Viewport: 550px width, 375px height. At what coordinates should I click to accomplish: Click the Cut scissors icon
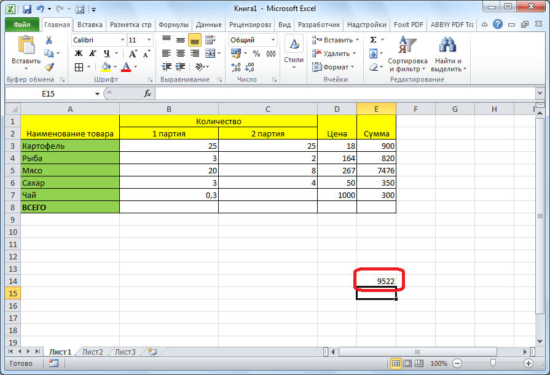click(49, 40)
